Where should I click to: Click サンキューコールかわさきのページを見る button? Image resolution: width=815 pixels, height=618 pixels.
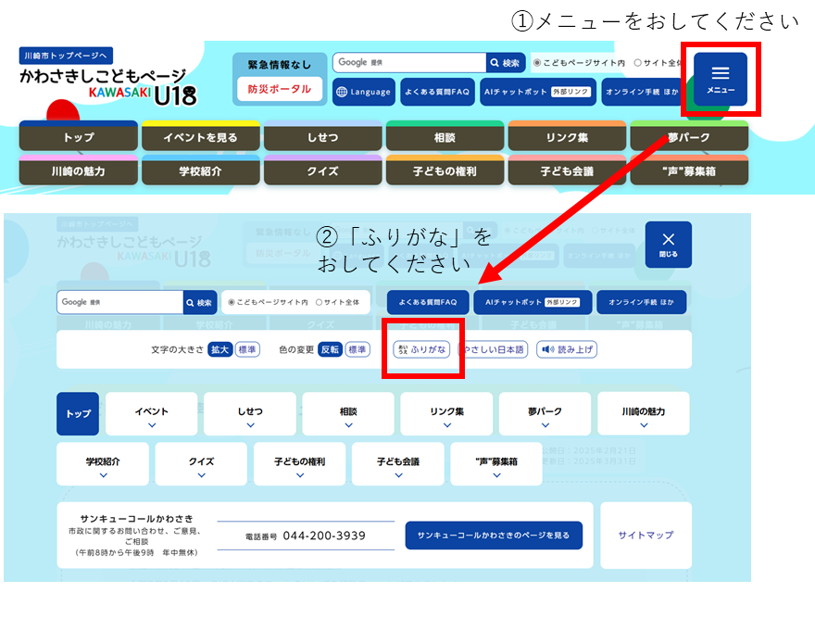pos(494,536)
